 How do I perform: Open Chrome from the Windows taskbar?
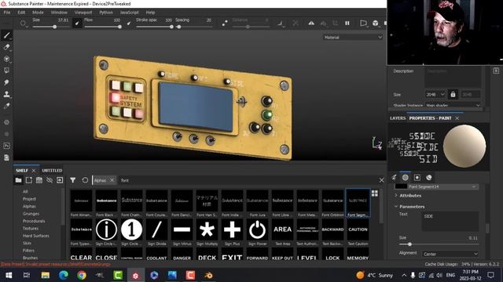click(82, 275)
